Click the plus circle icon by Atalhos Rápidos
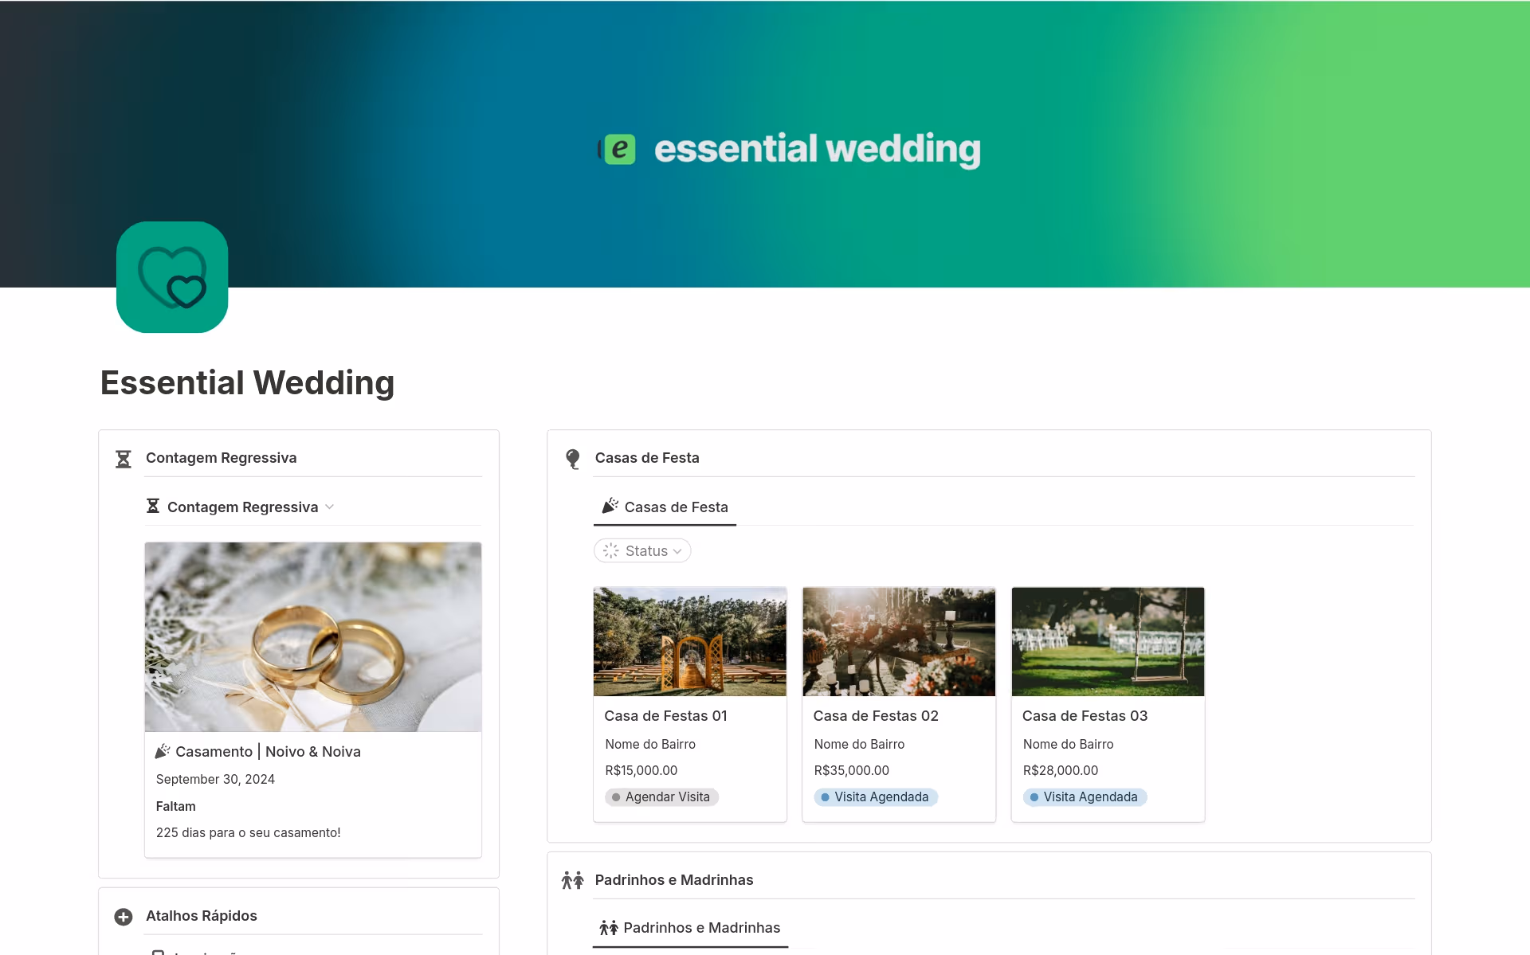The height and width of the screenshot is (955, 1530). pos(124,917)
